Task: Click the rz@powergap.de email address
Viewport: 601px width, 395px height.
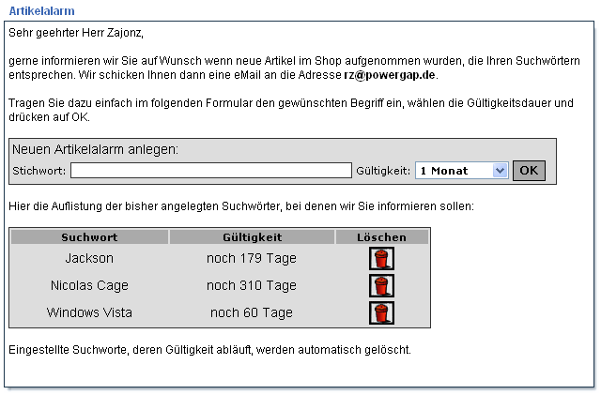Action: point(390,75)
